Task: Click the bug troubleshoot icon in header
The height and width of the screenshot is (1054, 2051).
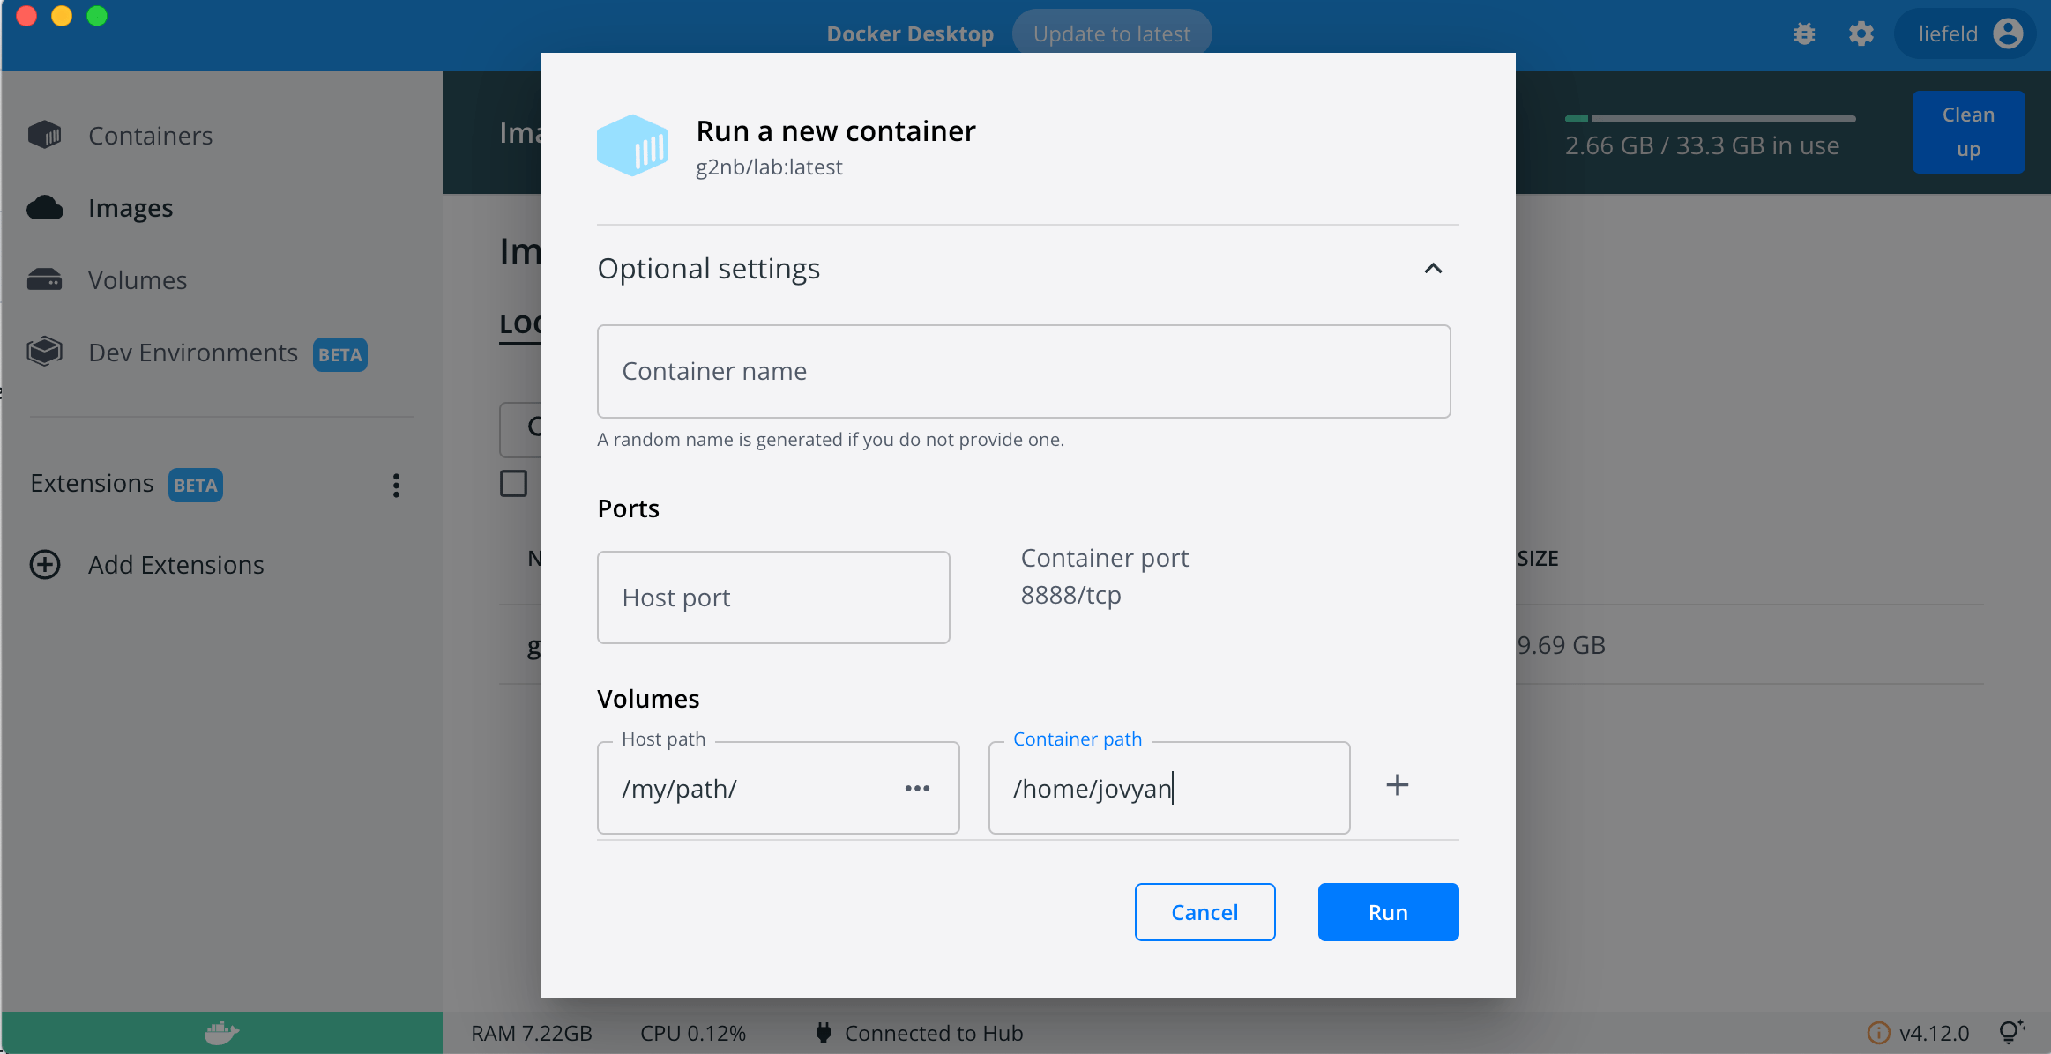Action: click(1804, 34)
